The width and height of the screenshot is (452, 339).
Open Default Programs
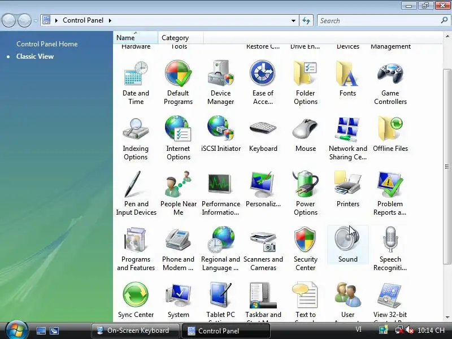coord(178,83)
